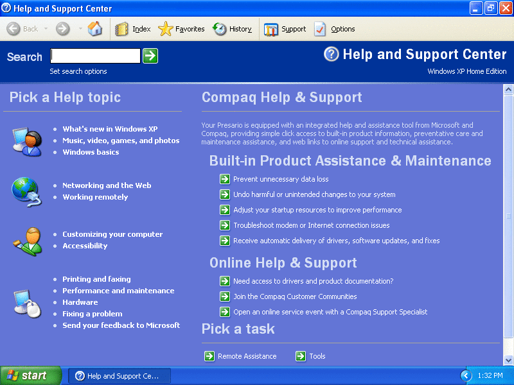Open the Back history dropdown arrow
This screenshot has height=385, width=514.
[46, 29]
